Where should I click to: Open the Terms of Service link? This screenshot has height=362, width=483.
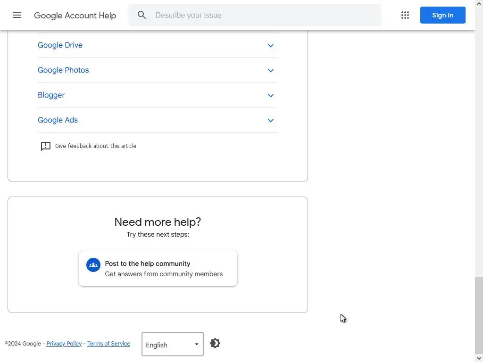108,344
